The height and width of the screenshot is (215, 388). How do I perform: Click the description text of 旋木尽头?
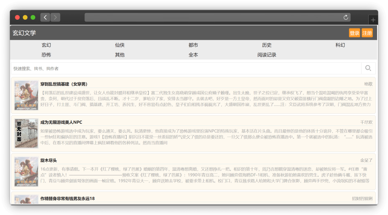pyautogui.click(x=205, y=175)
